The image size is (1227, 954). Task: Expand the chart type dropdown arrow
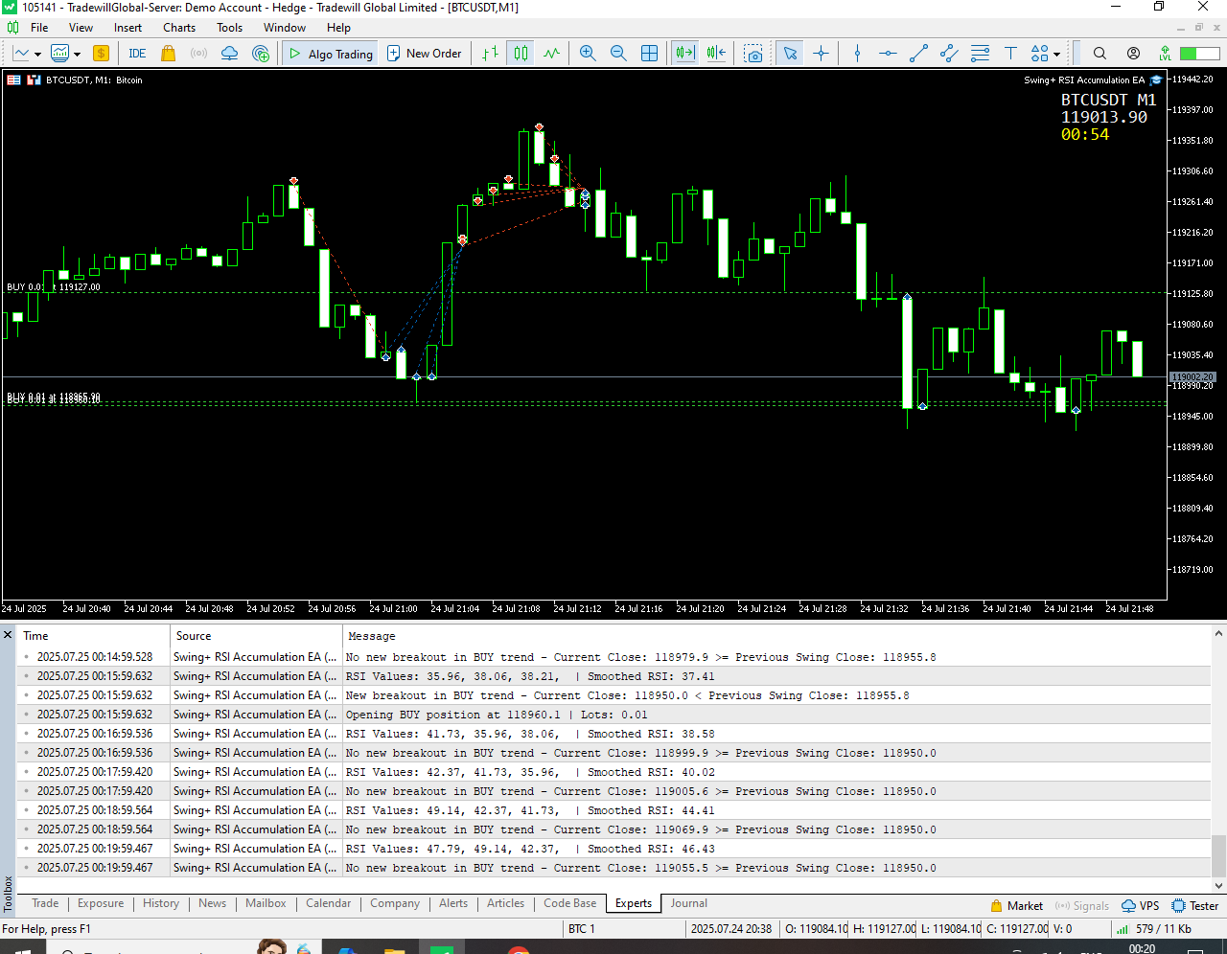coord(37,55)
